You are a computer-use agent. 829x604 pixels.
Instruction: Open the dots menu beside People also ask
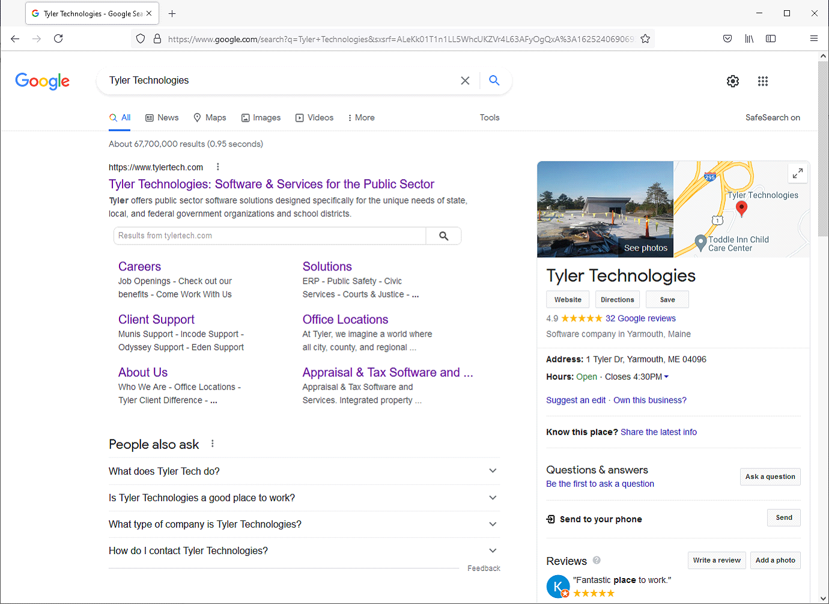213,444
